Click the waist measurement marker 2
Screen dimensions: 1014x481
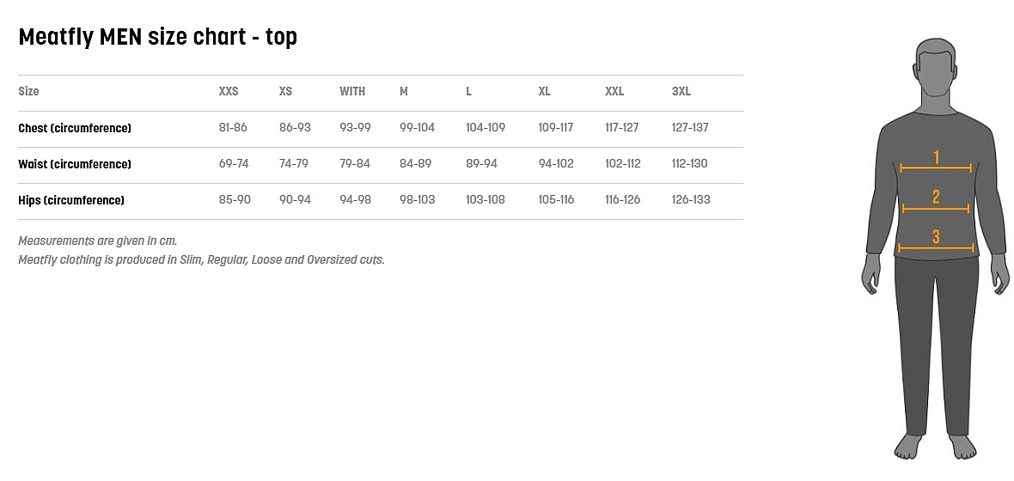[x=936, y=198]
